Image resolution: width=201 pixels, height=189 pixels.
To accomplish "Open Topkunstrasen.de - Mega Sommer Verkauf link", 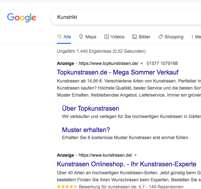I will (x=118, y=72).
